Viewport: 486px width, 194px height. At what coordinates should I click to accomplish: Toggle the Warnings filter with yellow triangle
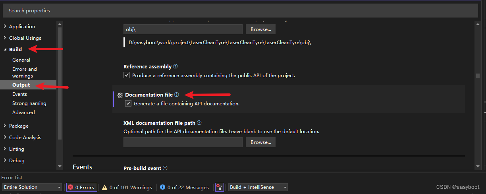(127, 187)
